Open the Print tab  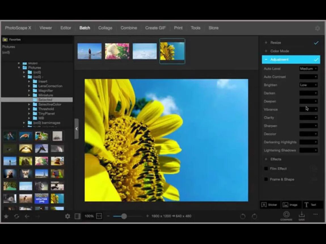[178, 28]
